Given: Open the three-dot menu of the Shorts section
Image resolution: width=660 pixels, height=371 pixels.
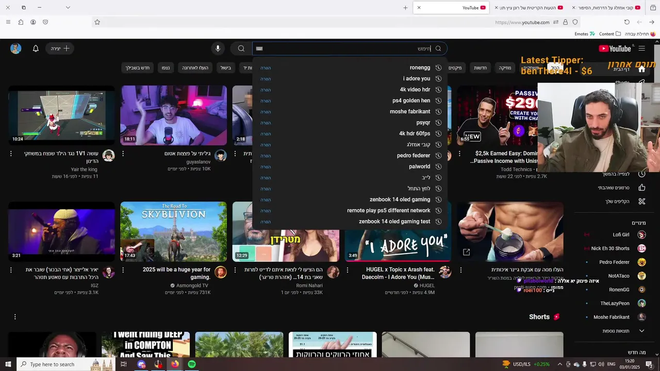Looking at the screenshot, I should click(15, 317).
